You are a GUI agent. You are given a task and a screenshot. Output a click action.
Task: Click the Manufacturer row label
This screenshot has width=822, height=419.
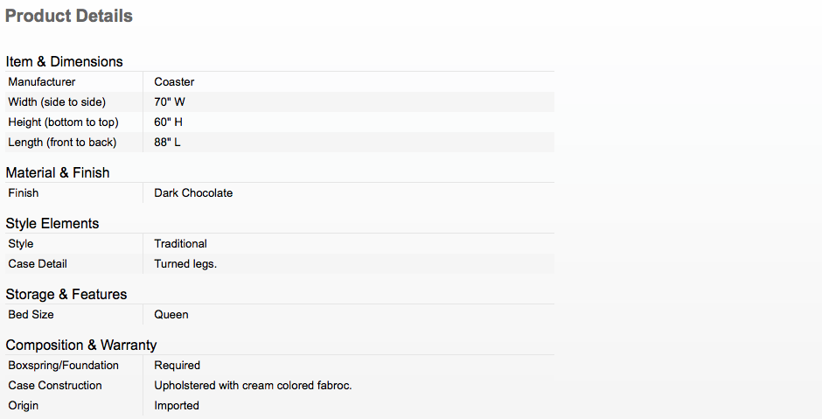point(42,82)
